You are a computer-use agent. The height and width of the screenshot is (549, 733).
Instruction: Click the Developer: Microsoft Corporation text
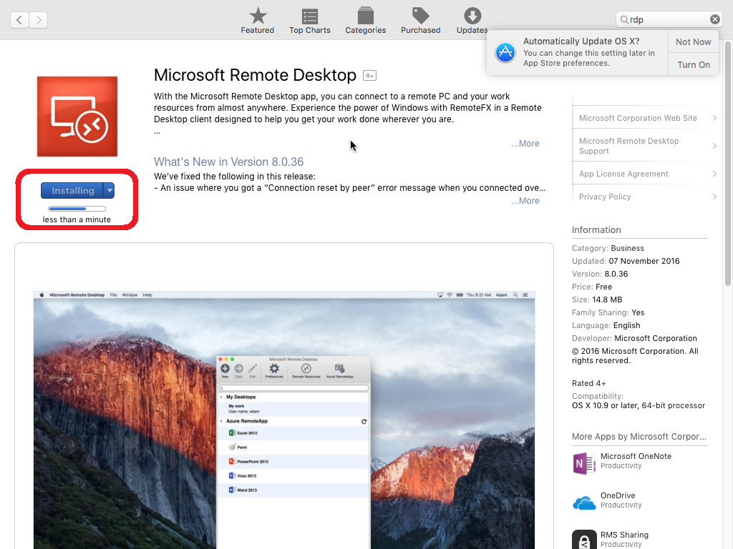634,338
